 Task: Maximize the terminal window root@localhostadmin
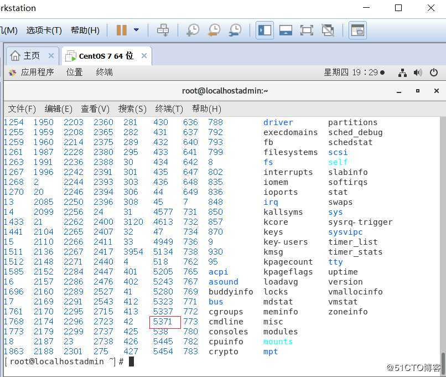point(418,91)
